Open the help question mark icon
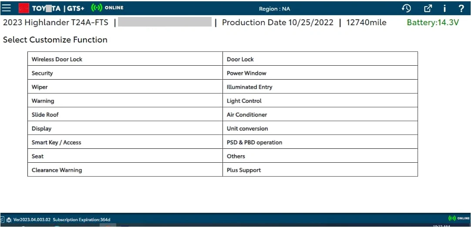 (461, 8)
